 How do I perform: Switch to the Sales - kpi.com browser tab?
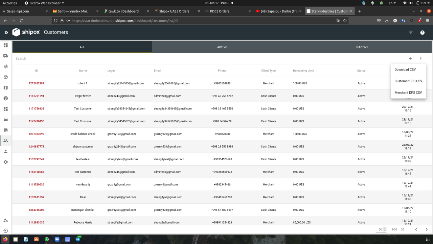(25, 11)
